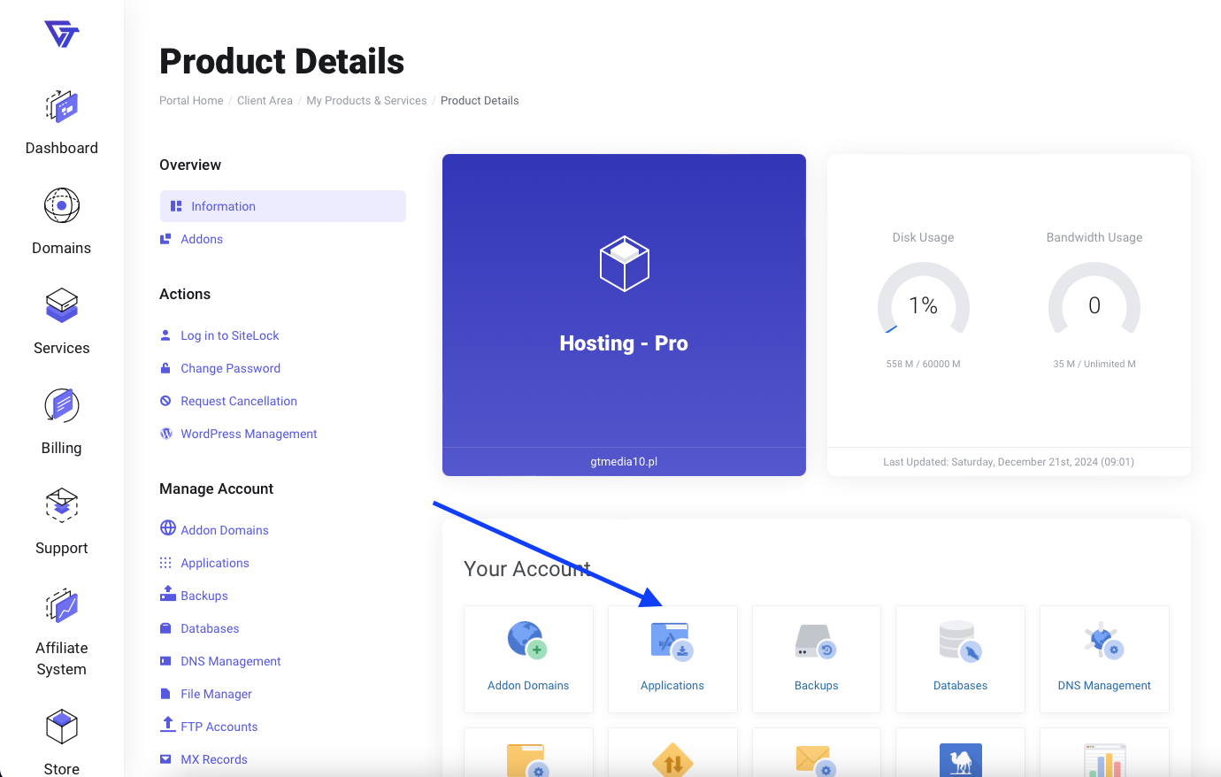Click the Hosting Pro box icon

(625, 264)
